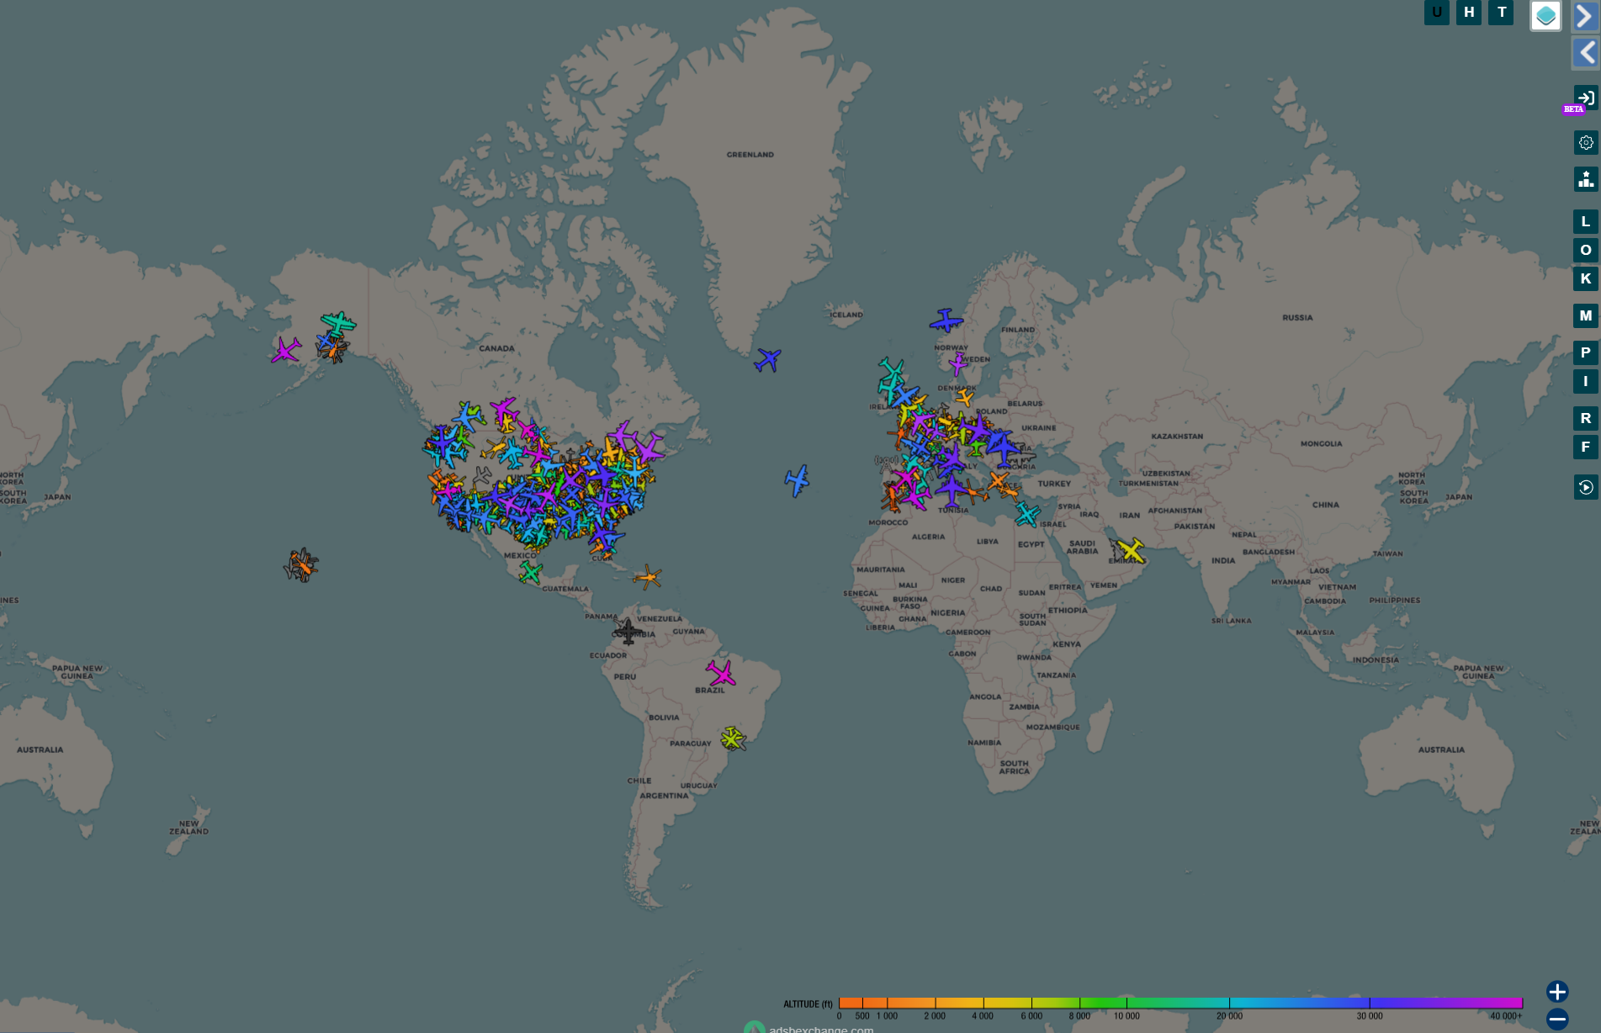Select the yellow aircraft over the Emirates

(x=1131, y=551)
